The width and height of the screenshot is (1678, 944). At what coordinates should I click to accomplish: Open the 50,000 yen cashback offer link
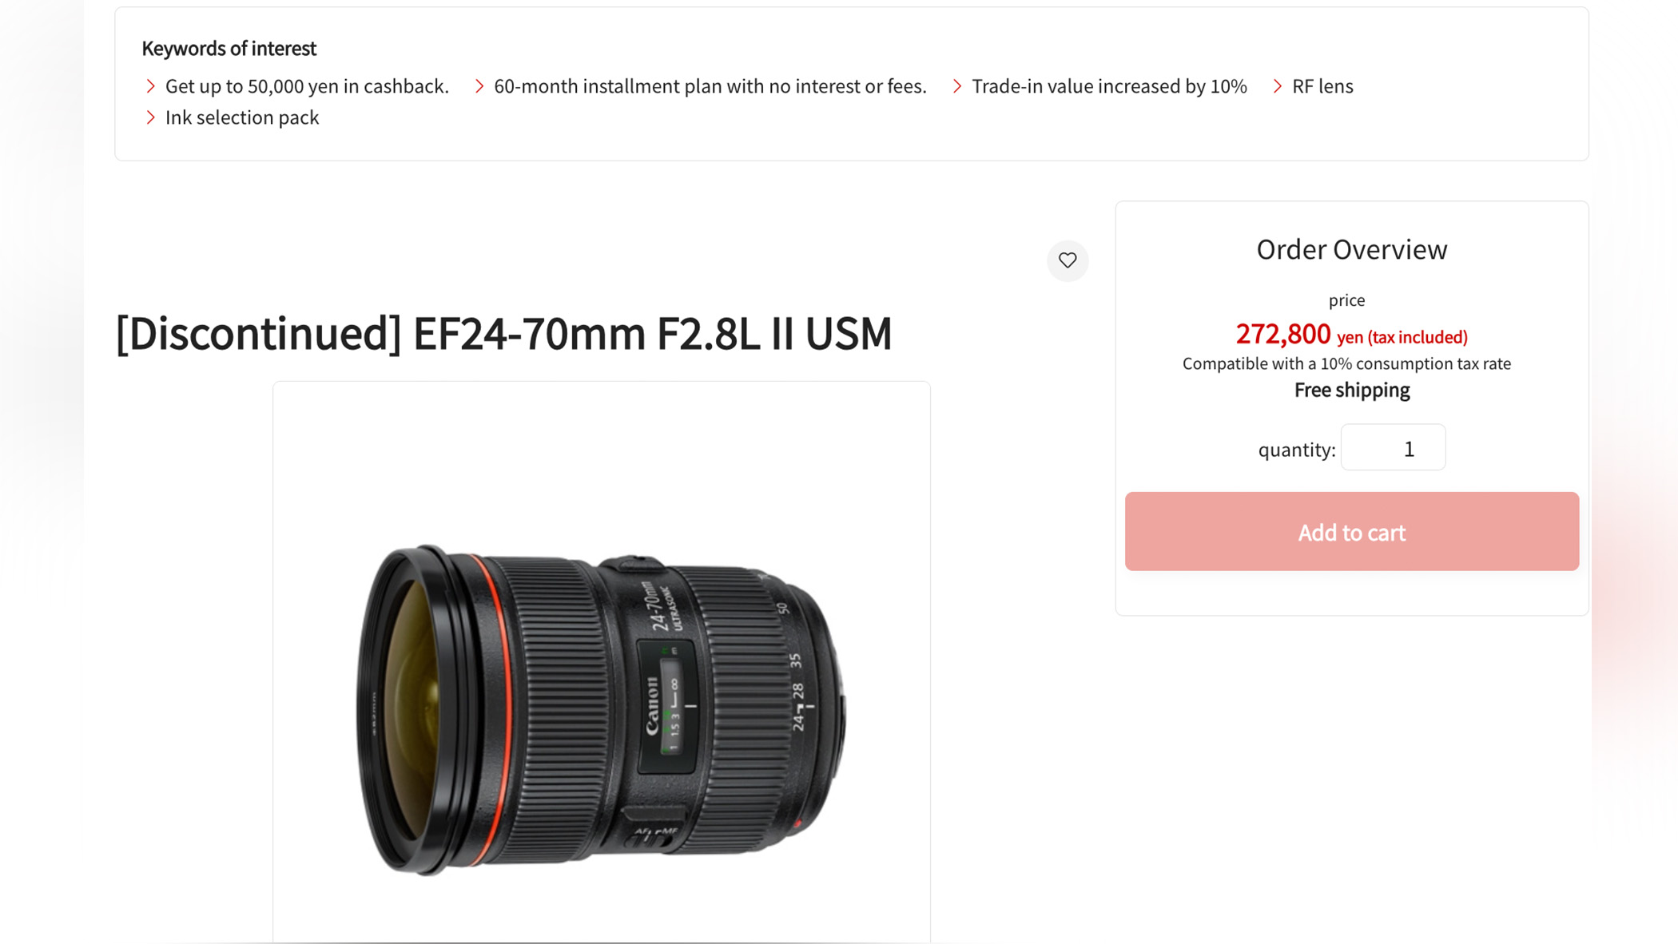coord(307,86)
